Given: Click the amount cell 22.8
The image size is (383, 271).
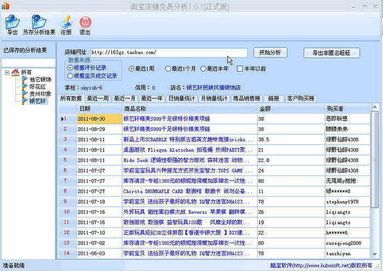Looking at the screenshot, I should pos(291,160).
